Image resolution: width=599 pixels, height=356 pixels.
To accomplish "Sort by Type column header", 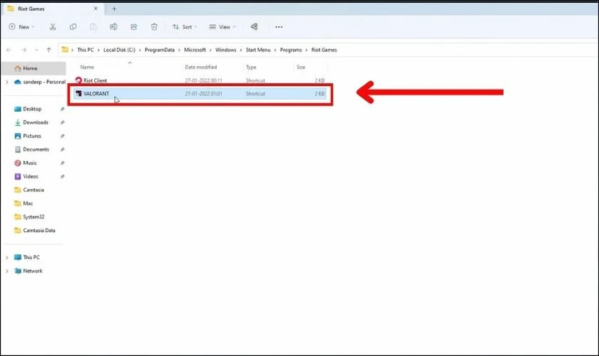I will pyautogui.click(x=251, y=67).
